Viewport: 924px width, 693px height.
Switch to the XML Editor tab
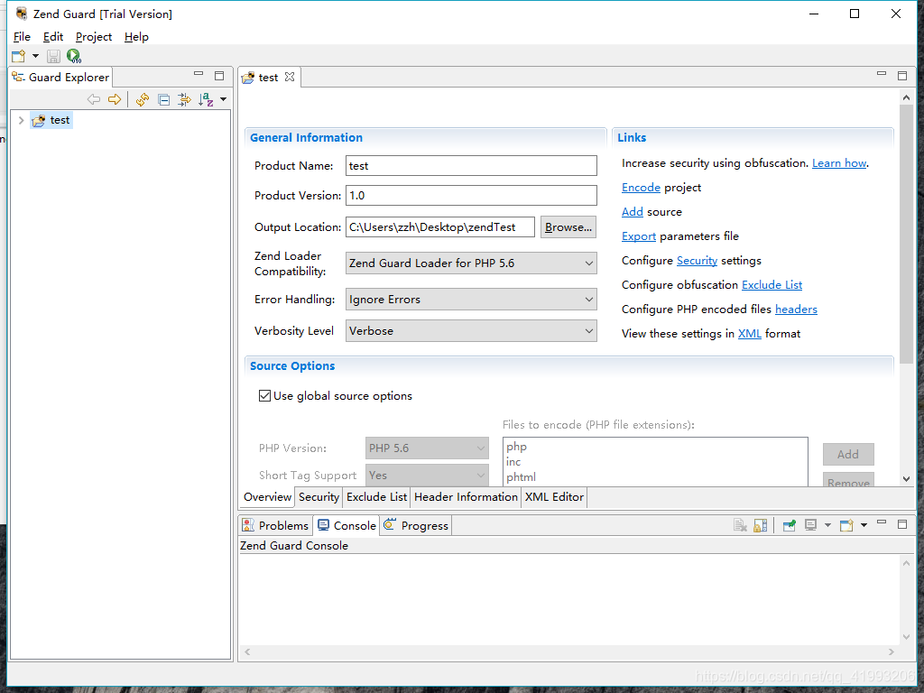pyautogui.click(x=554, y=497)
